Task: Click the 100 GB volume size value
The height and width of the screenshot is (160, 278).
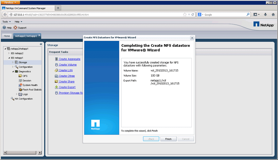Action: [155, 75]
